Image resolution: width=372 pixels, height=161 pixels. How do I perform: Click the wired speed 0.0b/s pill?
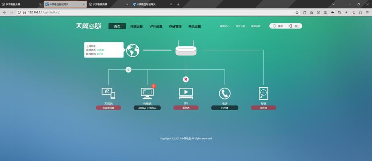pos(147,108)
